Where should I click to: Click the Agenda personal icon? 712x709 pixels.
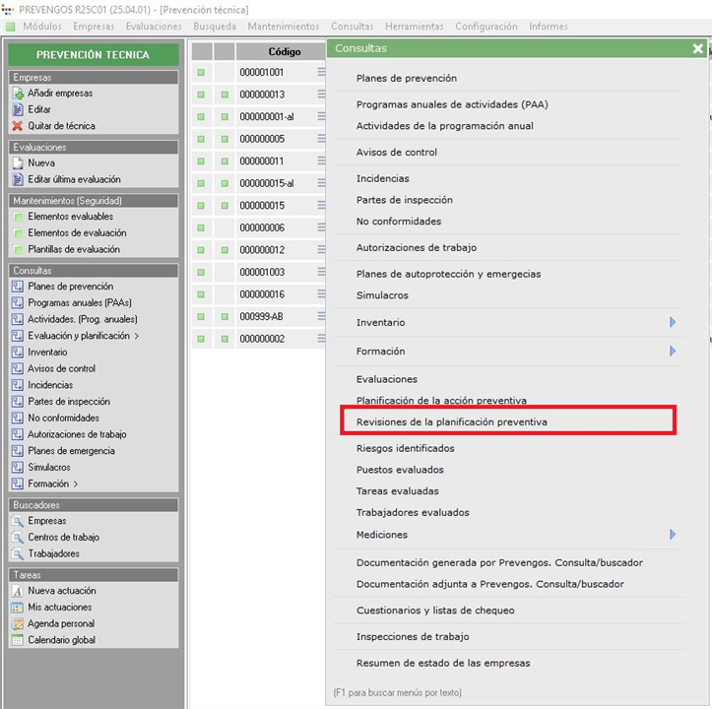18,623
